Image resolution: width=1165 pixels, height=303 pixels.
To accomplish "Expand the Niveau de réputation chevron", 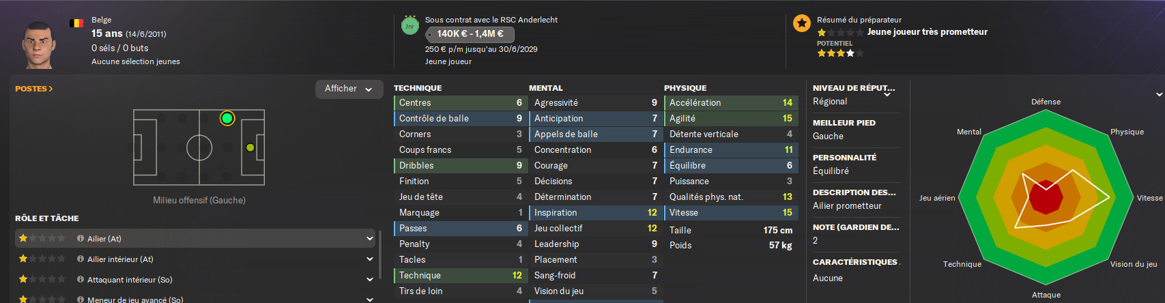I will (887, 95).
